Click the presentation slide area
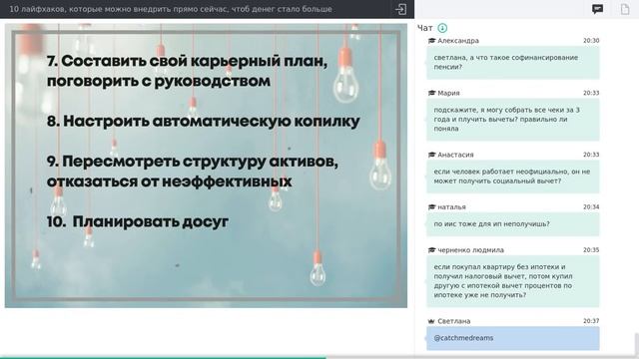This screenshot has width=639, height=359. tap(206, 166)
